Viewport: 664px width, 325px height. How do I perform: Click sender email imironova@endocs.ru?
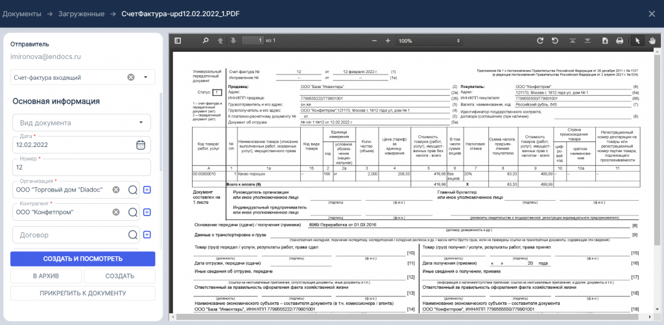tap(45, 56)
